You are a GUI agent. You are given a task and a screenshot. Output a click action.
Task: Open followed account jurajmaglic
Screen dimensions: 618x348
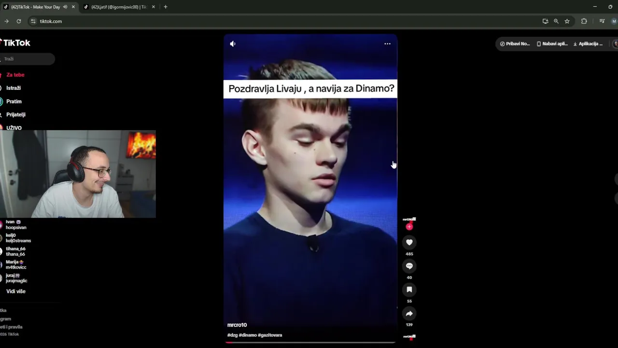point(16,278)
